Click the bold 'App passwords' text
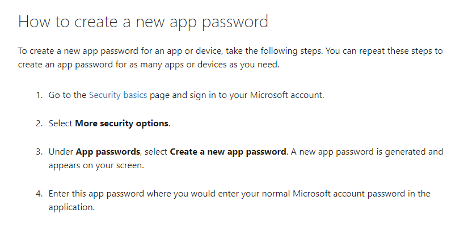The width and height of the screenshot is (464, 226). [108, 152]
